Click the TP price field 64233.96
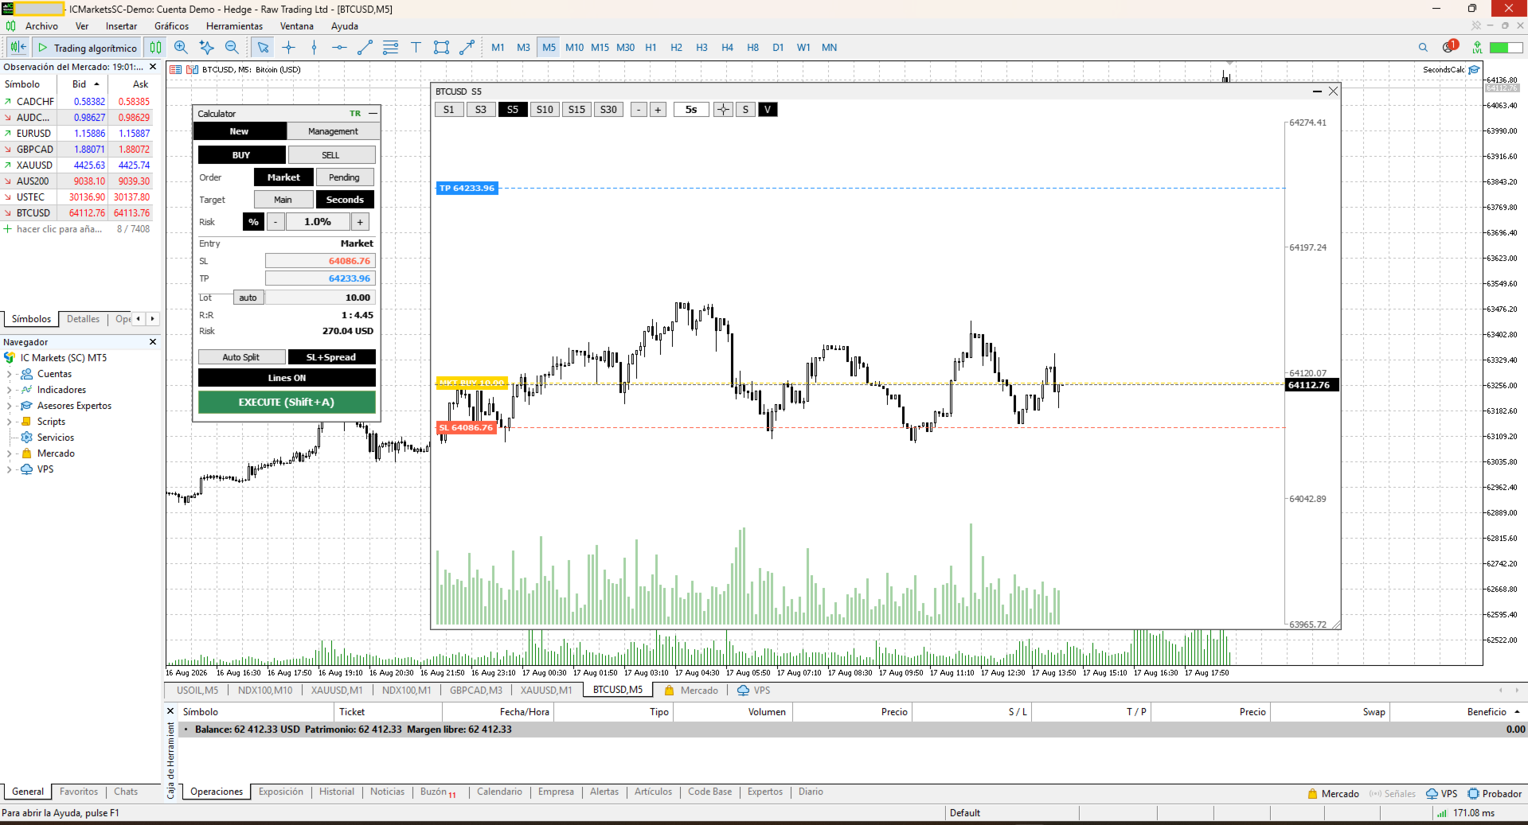Viewport: 1528px width, 825px height. tap(320, 278)
